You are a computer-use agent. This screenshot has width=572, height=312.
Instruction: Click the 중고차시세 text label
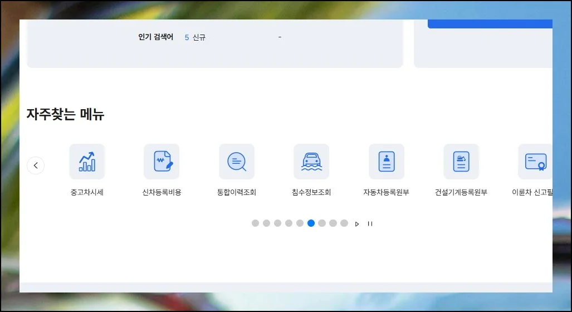pyautogui.click(x=87, y=193)
